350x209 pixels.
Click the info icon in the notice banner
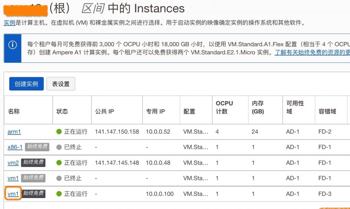coord(13,45)
